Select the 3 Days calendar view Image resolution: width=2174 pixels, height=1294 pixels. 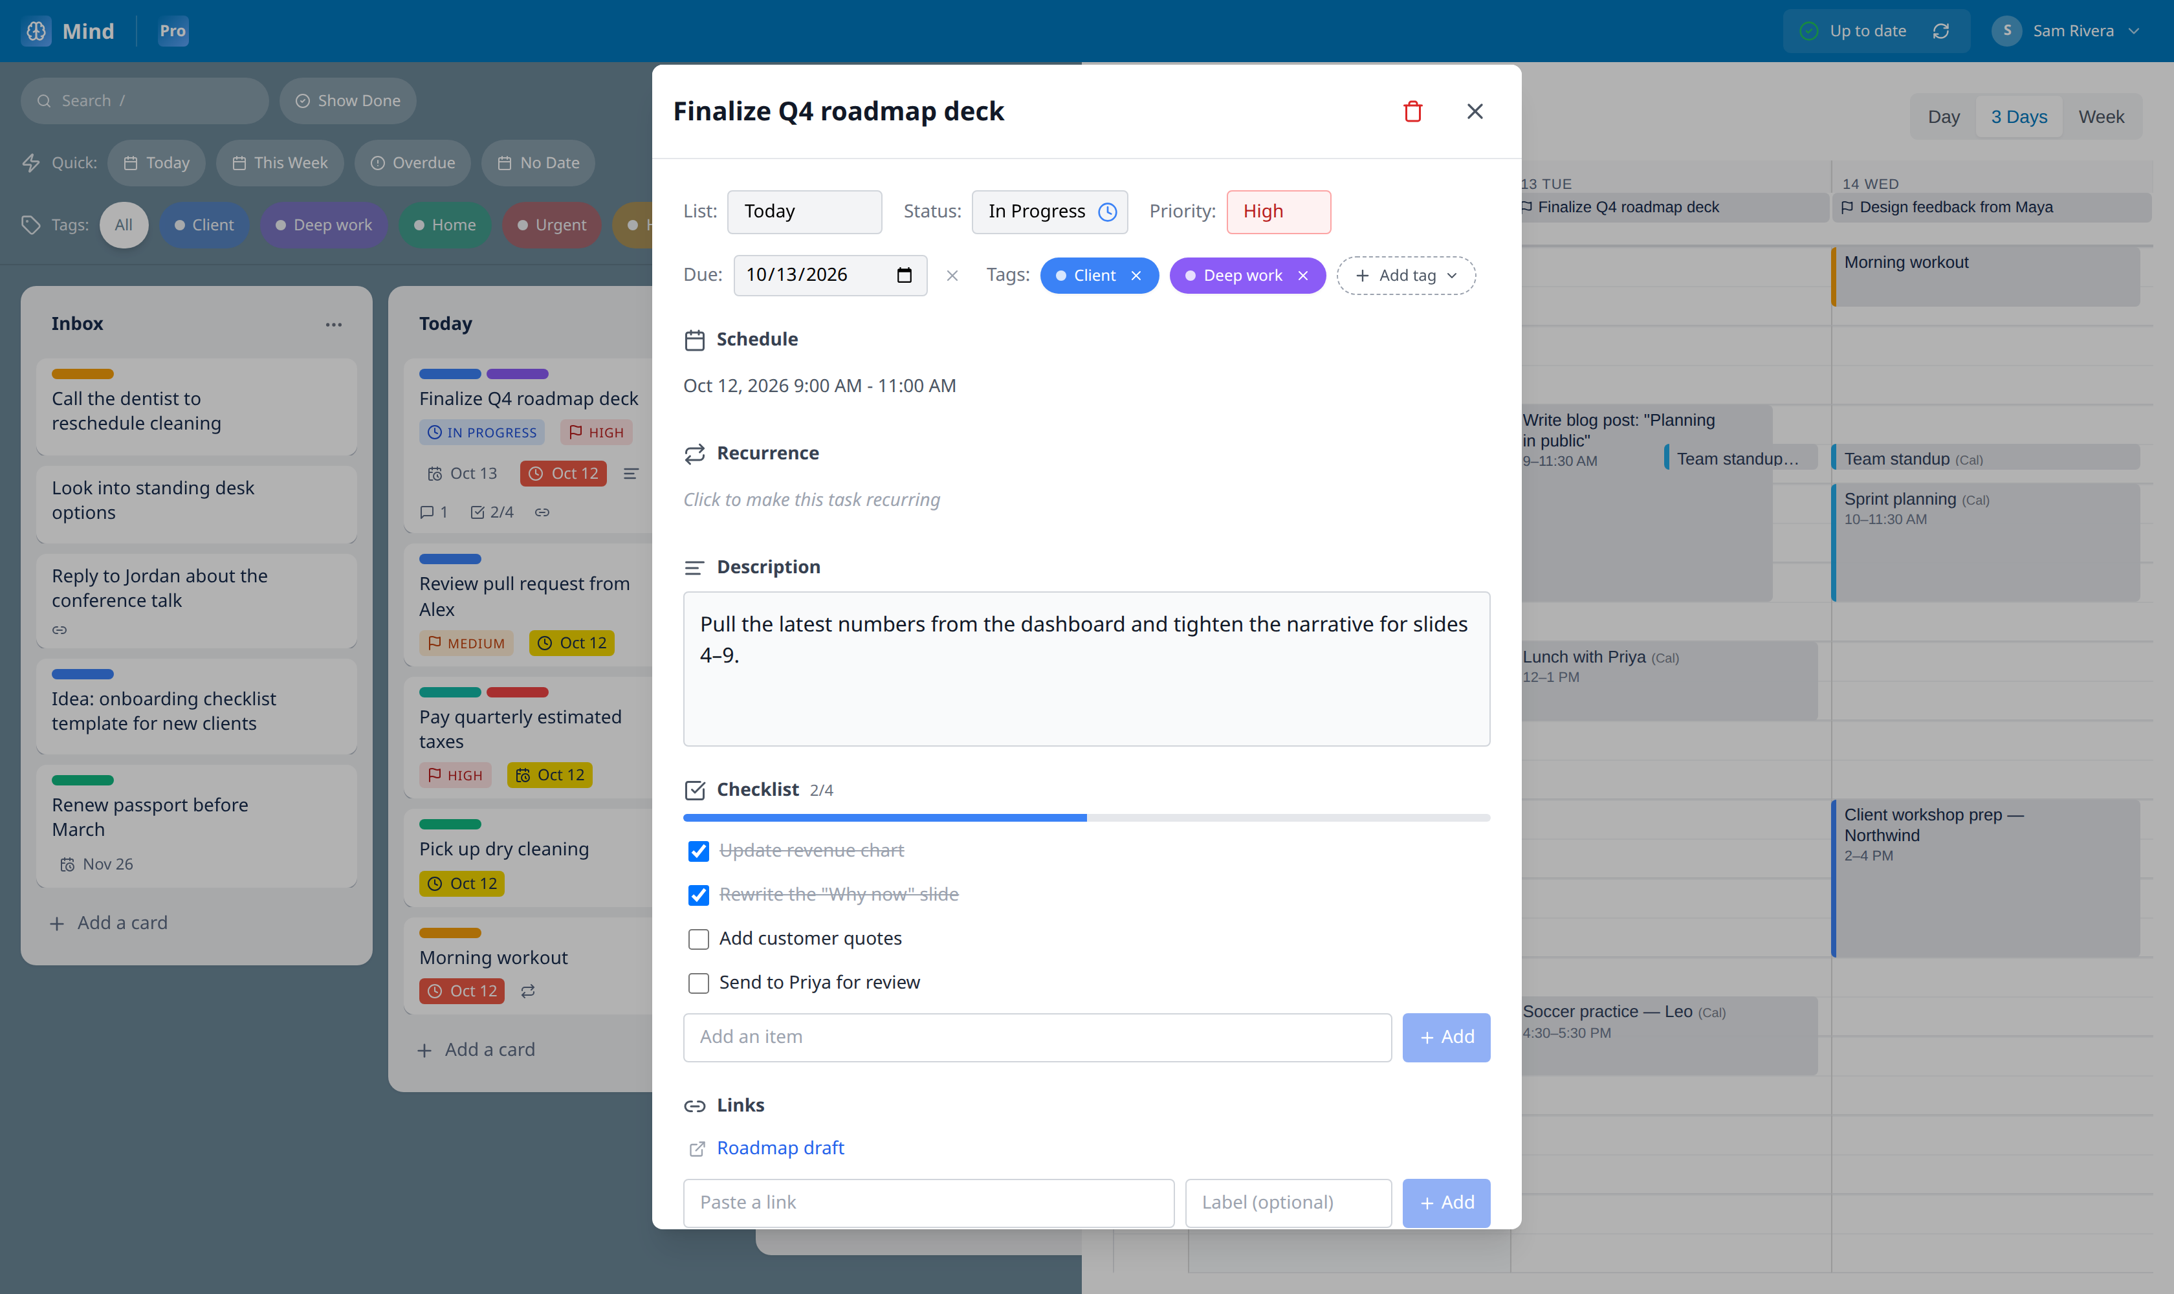(2018, 117)
